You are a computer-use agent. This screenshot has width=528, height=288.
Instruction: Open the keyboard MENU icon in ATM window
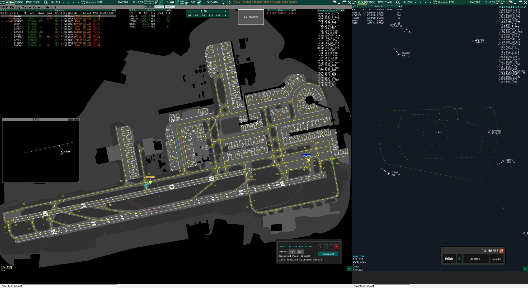pyautogui.click(x=354, y=2)
